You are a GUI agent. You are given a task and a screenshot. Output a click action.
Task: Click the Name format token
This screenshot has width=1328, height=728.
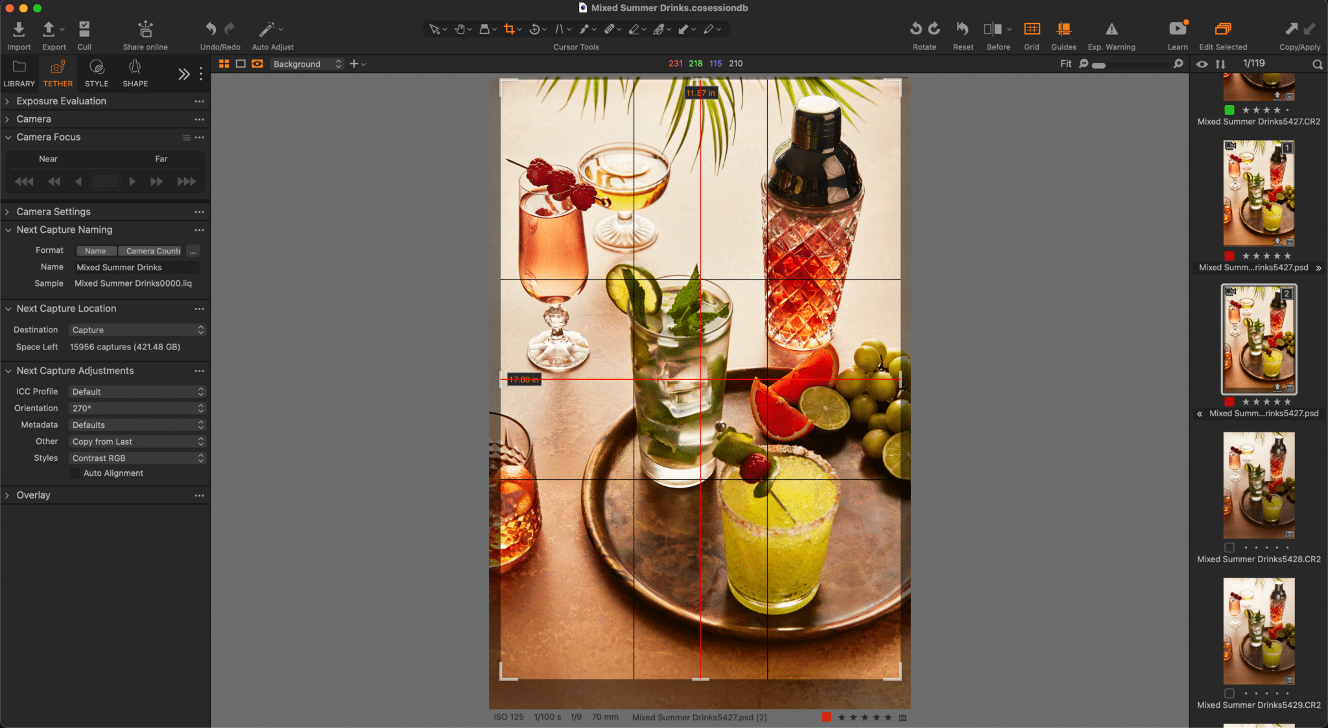[x=95, y=251]
